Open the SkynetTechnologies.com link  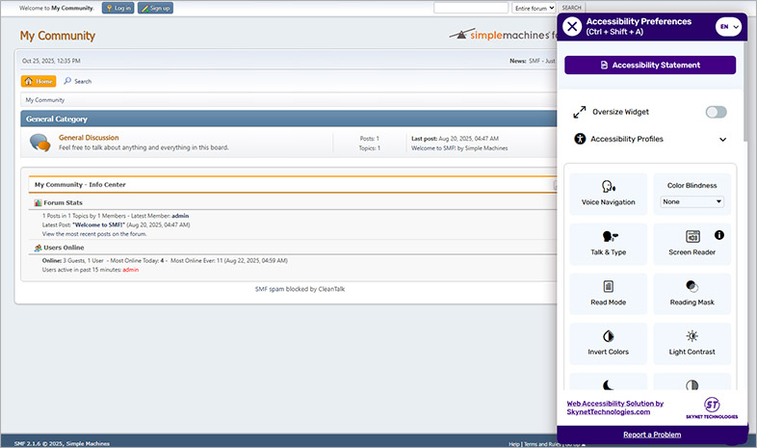pyautogui.click(x=614, y=408)
